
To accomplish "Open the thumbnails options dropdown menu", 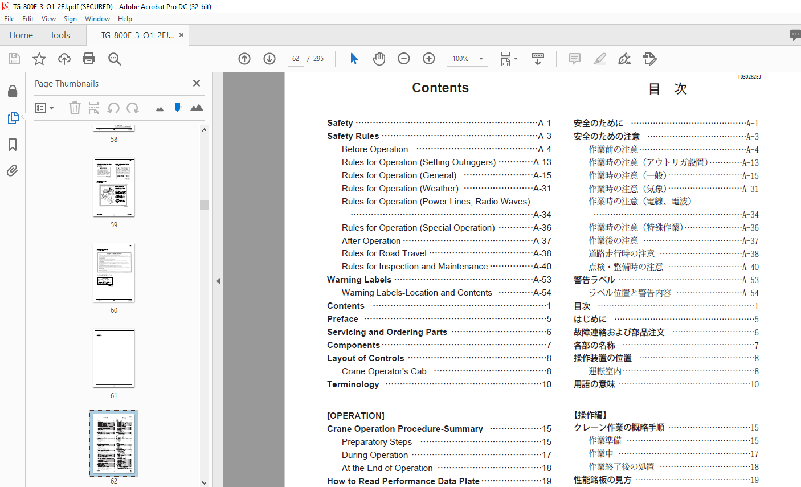I will pyautogui.click(x=44, y=108).
